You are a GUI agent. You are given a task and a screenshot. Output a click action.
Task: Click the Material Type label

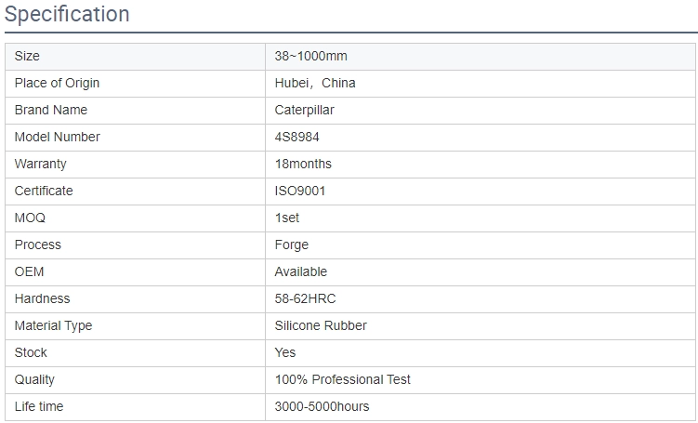[x=53, y=326]
